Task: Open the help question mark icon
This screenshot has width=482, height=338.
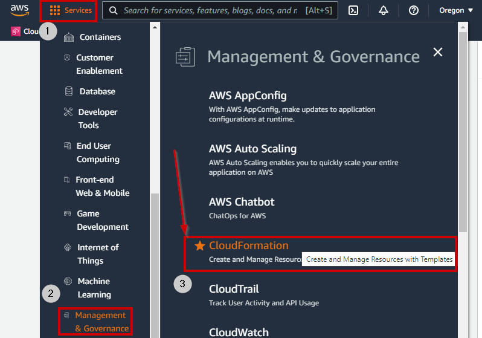Action: 414,10
